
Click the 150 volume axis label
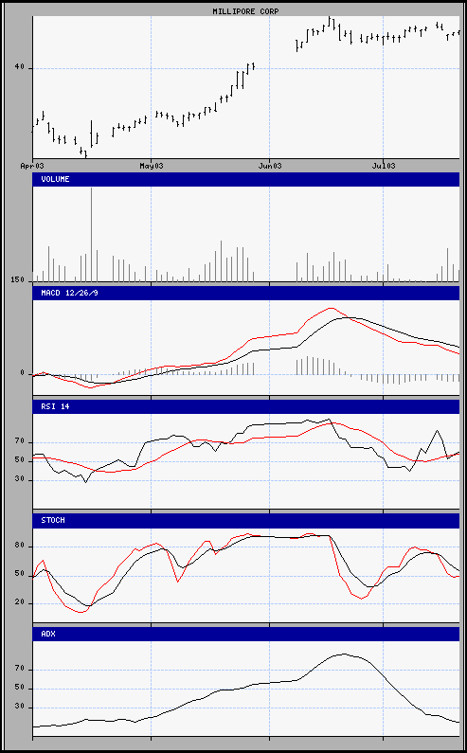[18, 279]
